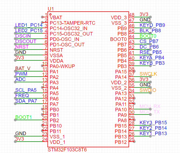Click the unconnected endpoint of pin 25
This screenshot has width=180, height=153.
pos(134,142)
